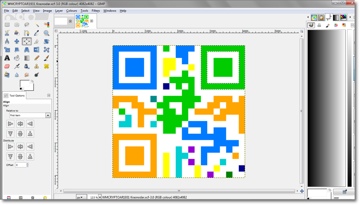This screenshot has width=360, height=205.
Task: Select the Move tool
Action: click(17, 41)
